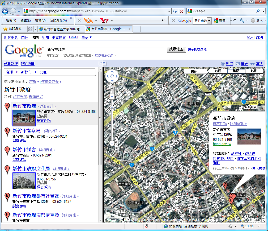Click the Street View pegman icon
Viewport: 268px width, 231px height.
pos(112,90)
